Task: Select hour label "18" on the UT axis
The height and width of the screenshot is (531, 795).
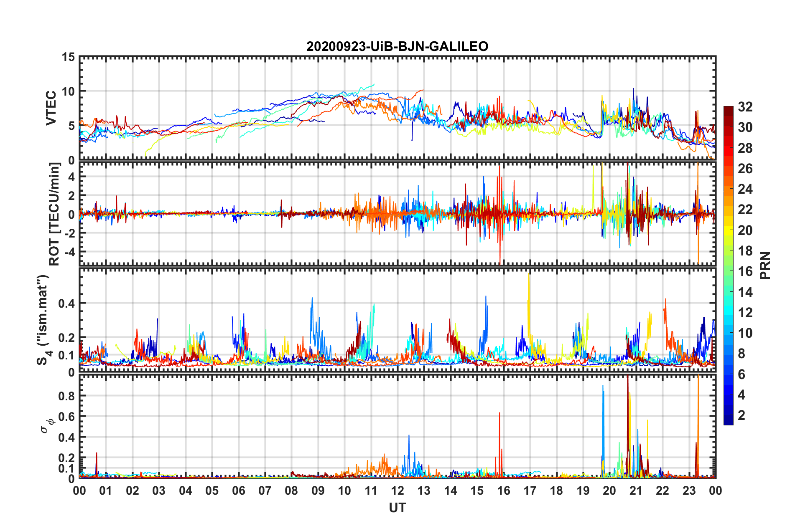Action: point(557,491)
